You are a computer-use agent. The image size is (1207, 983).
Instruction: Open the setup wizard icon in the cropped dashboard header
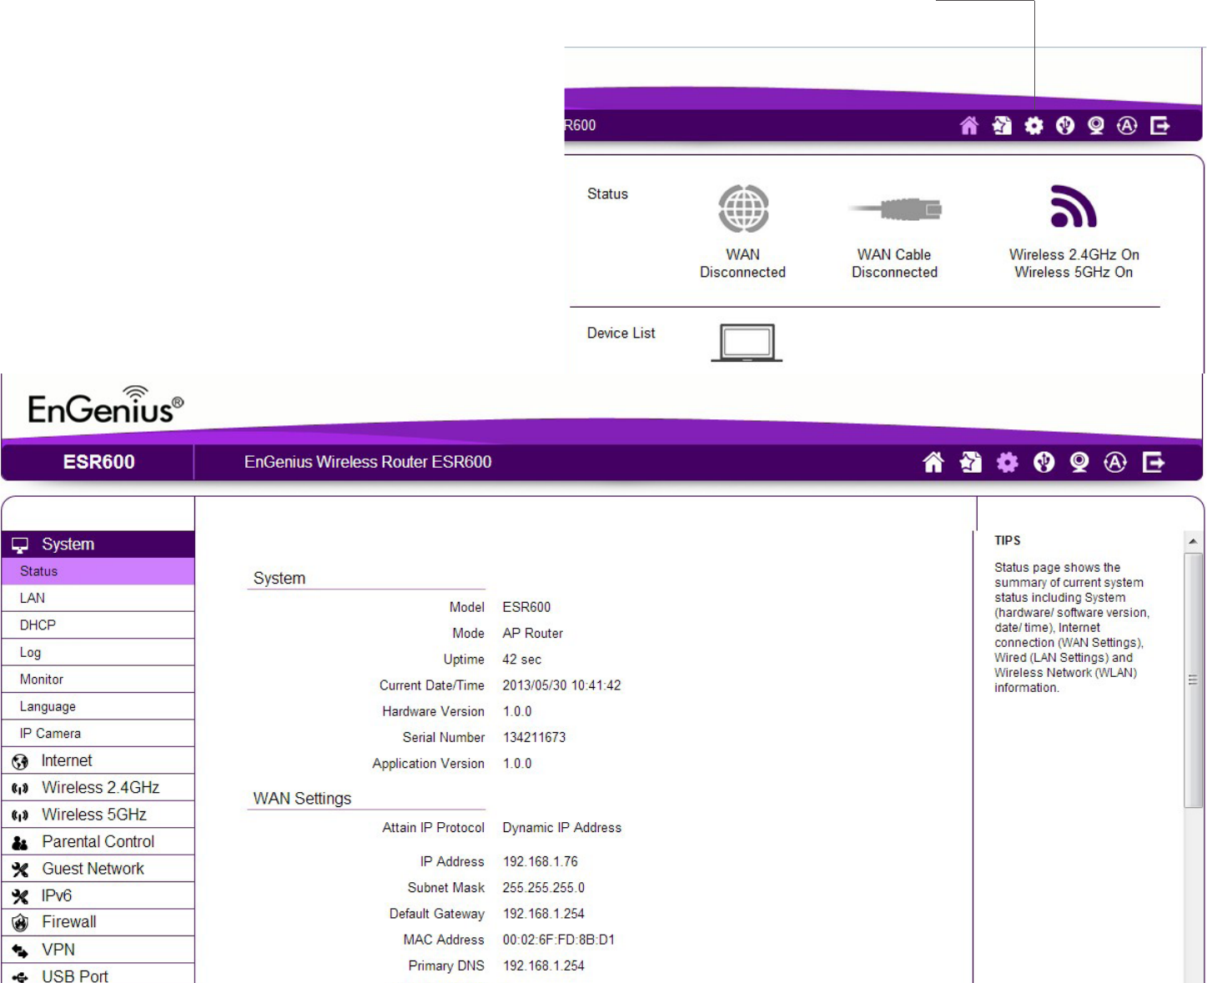coord(1002,126)
